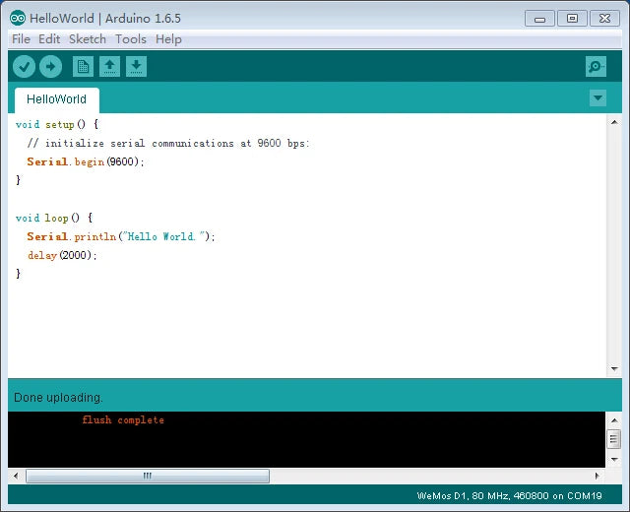The width and height of the screenshot is (630, 512).
Task: Open the File menu
Action: click(x=20, y=39)
